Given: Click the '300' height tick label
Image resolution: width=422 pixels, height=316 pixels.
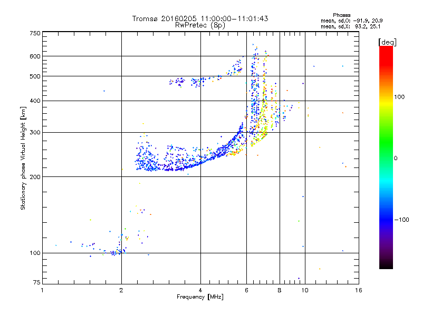Looking at the screenshot, I should click(35, 132).
